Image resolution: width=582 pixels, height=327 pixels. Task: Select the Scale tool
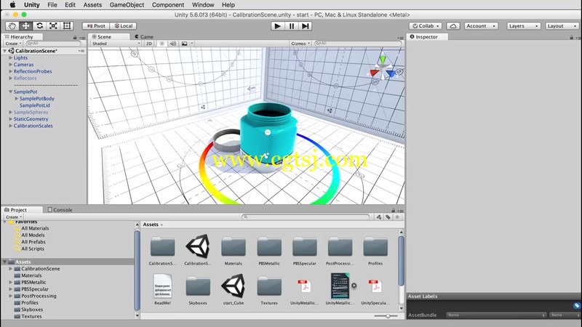[53, 26]
